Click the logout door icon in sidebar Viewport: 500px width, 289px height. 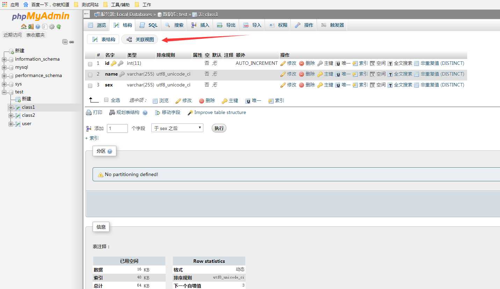click(x=31, y=26)
